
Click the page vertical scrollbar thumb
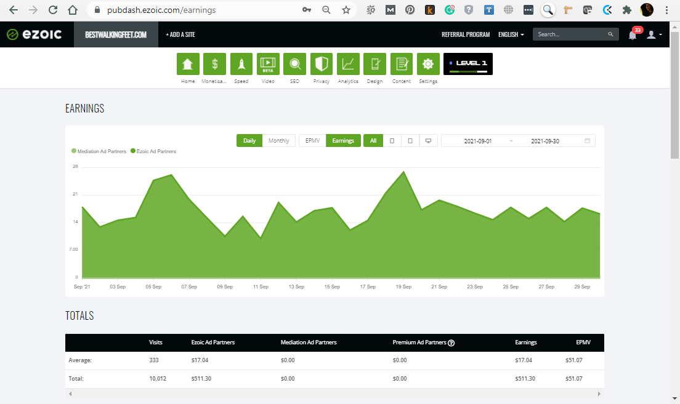click(x=675, y=95)
